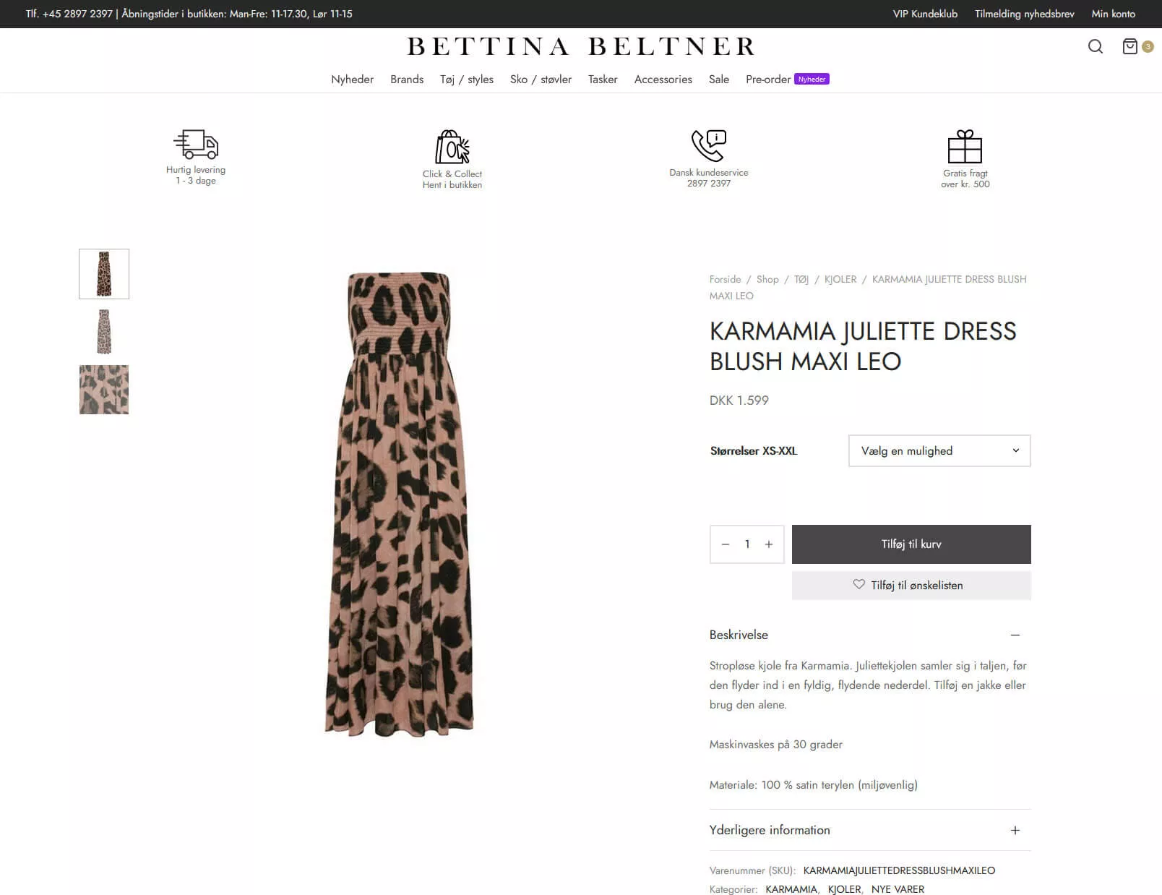The height and width of the screenshot is (895, 1162).
Task: Open the Brands menu item
Action: (407, 80)
